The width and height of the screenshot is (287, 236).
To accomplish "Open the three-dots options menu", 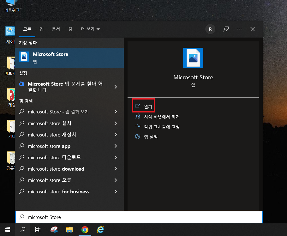I will click(x=239, y=29).
